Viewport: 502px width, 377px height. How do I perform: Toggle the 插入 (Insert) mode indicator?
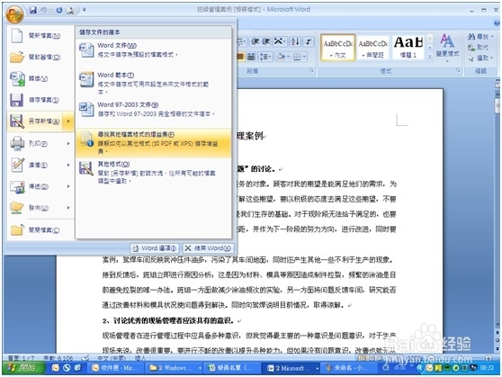140,358
